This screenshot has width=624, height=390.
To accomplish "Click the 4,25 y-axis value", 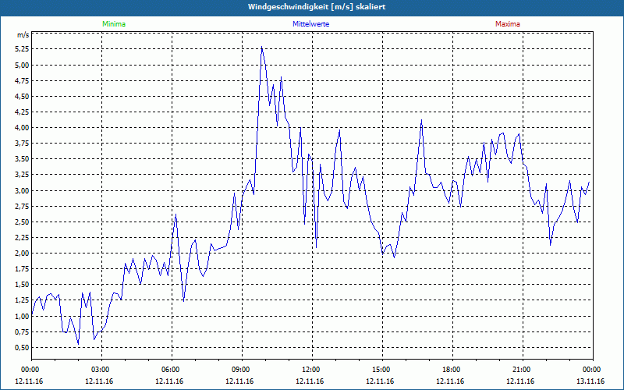I will tap(23, 112).
